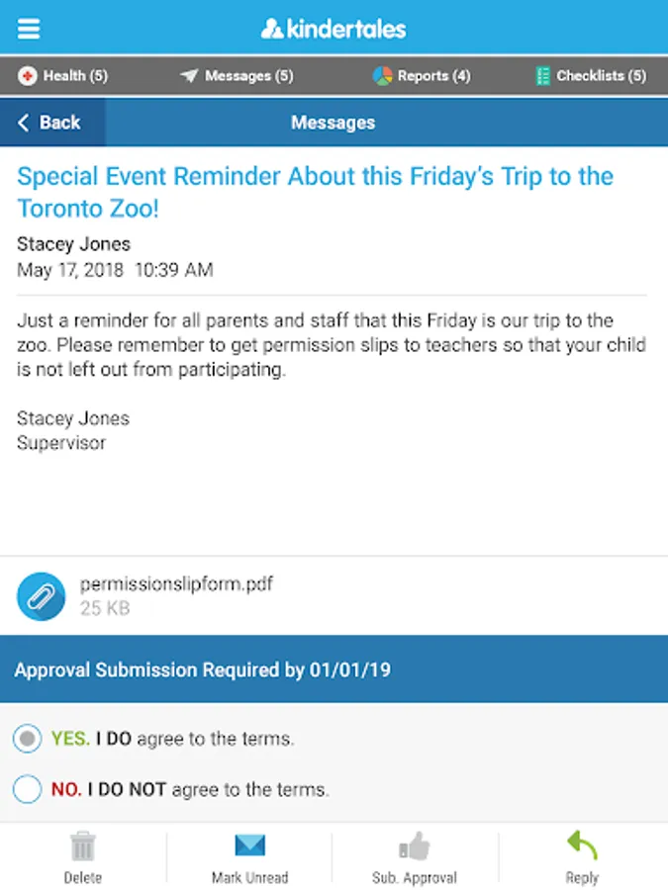Screen dimensions: 668x890
Task: Switch to the Messages tab
Action: [237, 76]
